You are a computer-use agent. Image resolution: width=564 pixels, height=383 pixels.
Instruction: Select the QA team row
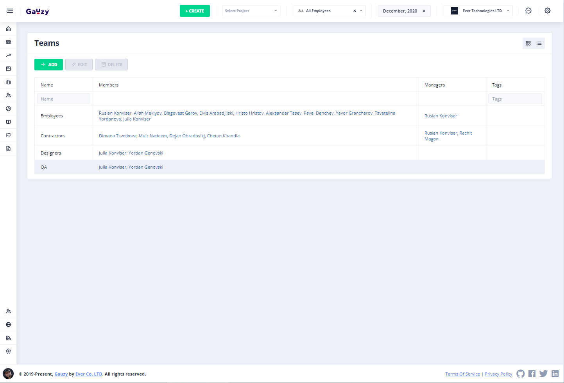coord(44,167)
